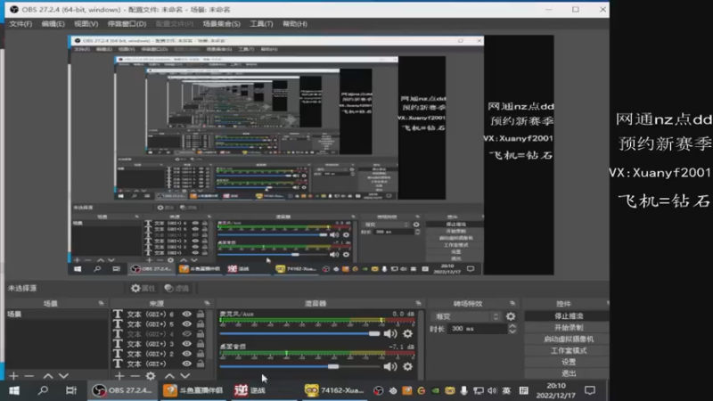
Task: Undock the 场景 panel with its float icon
Action: point(101,303)
